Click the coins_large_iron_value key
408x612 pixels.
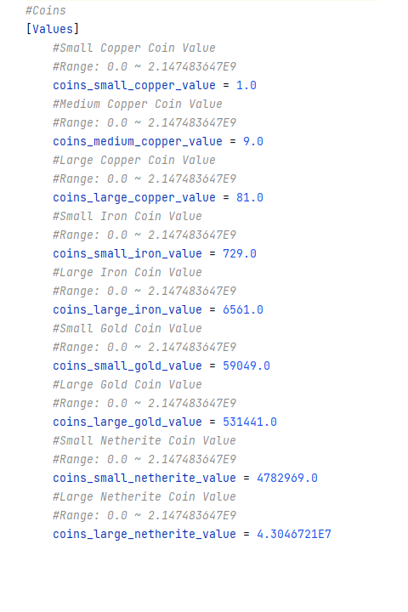click(x=127, y=310)
